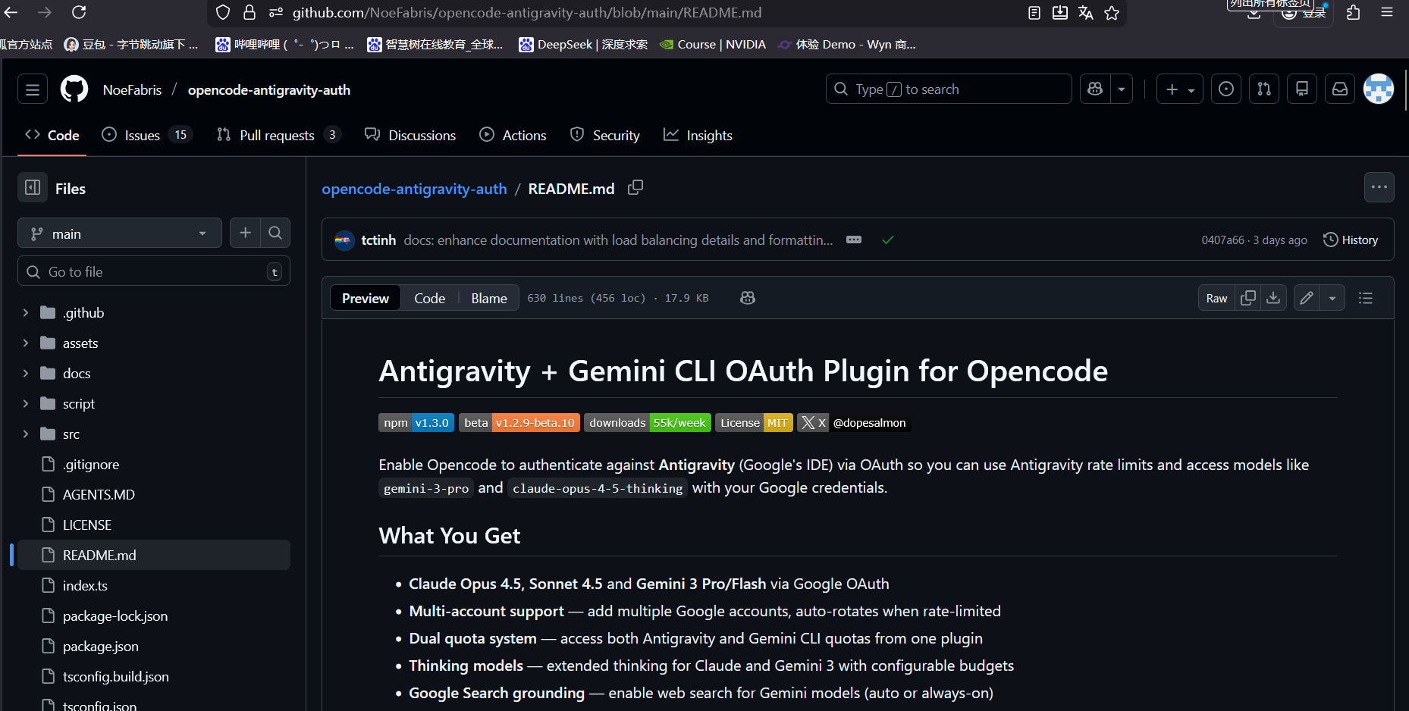Image resolution: width=1409 pixels, height=711 pixels.
Task: Open Discussions tab
Action: pyautogui.click(x=410, y=135)
